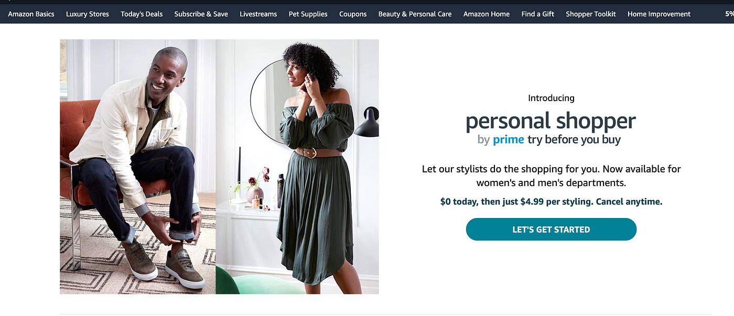Go to Beauty & Personal Care

click(415, 14)
